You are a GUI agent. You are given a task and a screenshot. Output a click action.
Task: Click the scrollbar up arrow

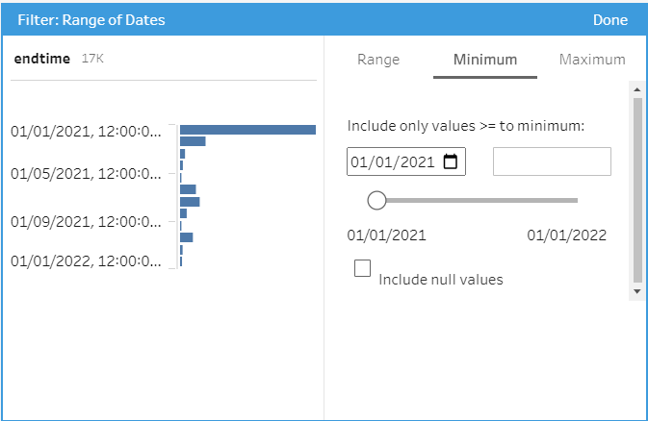pos(636,88)
